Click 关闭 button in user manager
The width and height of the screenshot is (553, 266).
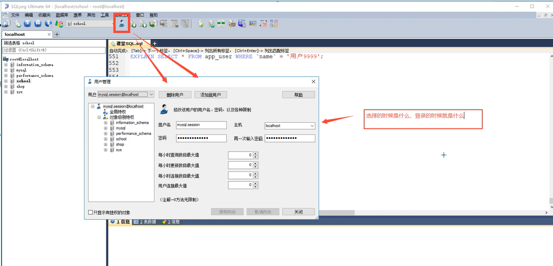(299, 212)
